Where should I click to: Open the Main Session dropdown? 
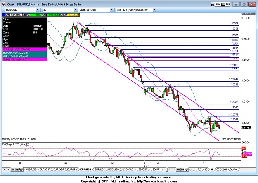pyautogui.click(x=111, y=10)
